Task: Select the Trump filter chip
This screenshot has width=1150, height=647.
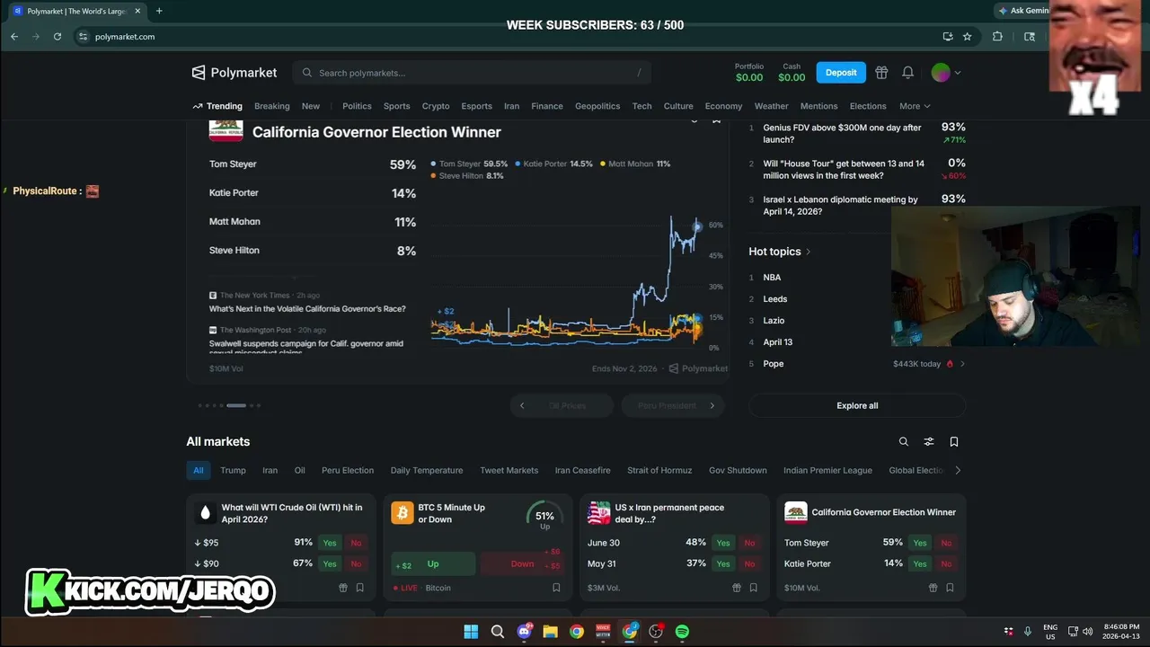Action: tap(233, 470)
